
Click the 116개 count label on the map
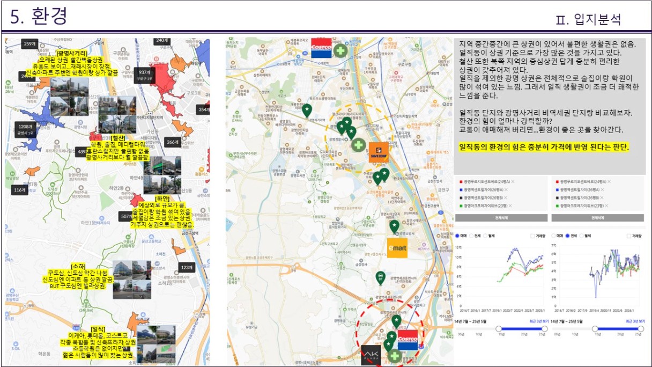pyautogui.click(x=20, y=190)
